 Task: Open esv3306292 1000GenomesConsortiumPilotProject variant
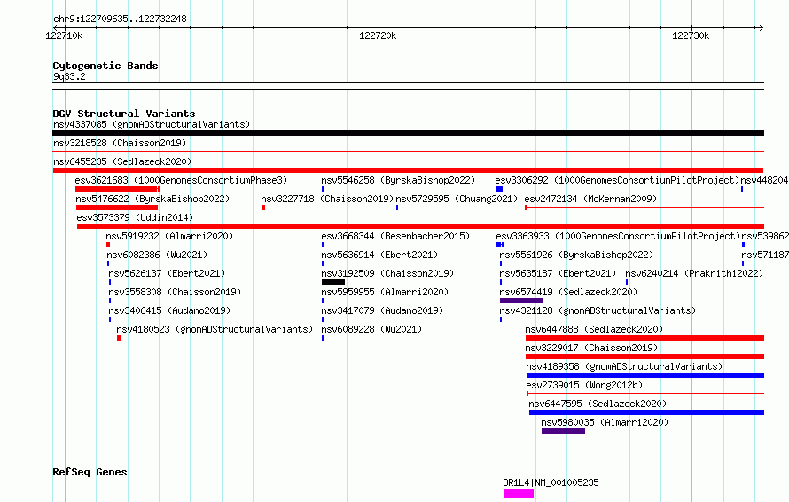[617, 180]
